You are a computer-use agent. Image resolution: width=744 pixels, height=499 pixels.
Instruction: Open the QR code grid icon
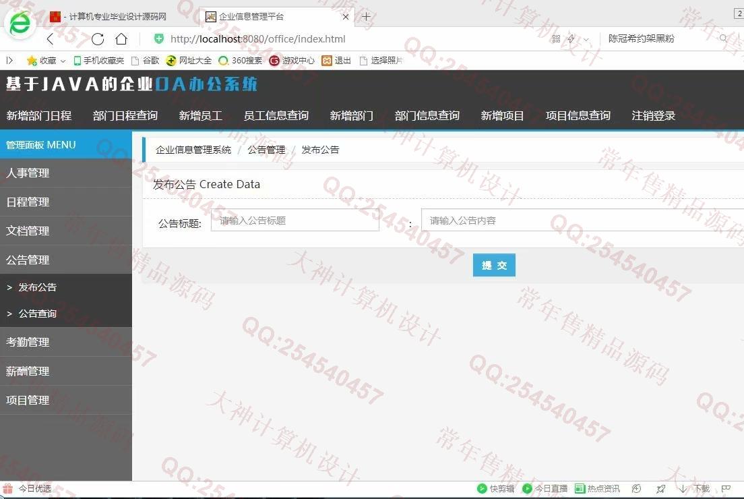point(556,39)
